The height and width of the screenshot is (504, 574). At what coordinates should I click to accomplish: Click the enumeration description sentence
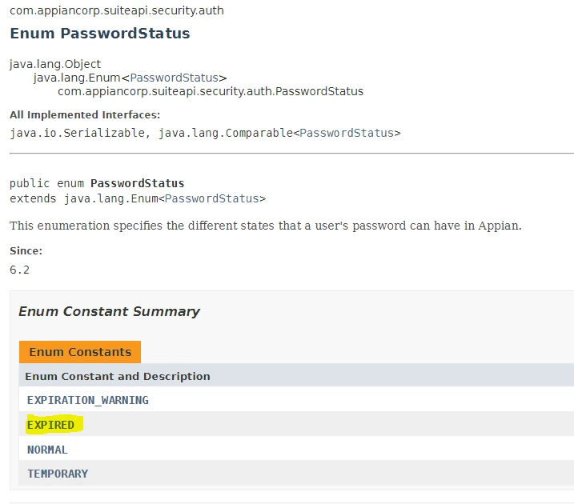266,226
